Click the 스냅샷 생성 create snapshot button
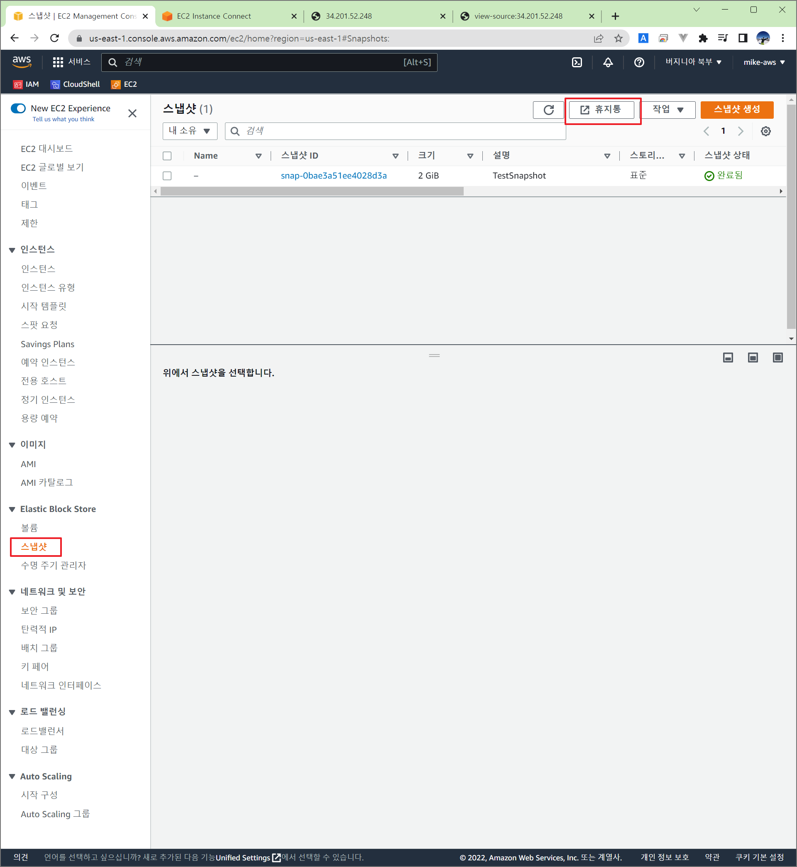The width and height of the screenshot is (797, 867). click(737, 110)
